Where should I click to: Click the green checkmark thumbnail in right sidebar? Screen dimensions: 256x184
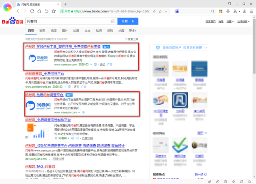[180, 145]
